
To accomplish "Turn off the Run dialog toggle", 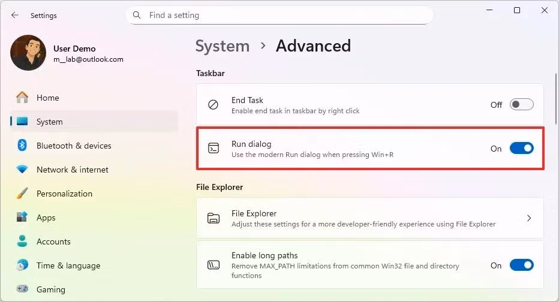I will tap(521, 148).
